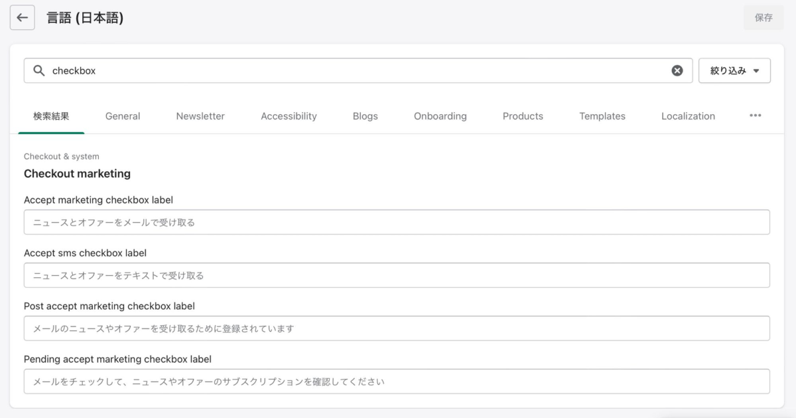Open the Templates tab

pyautogui.click(x=602, y=116)
